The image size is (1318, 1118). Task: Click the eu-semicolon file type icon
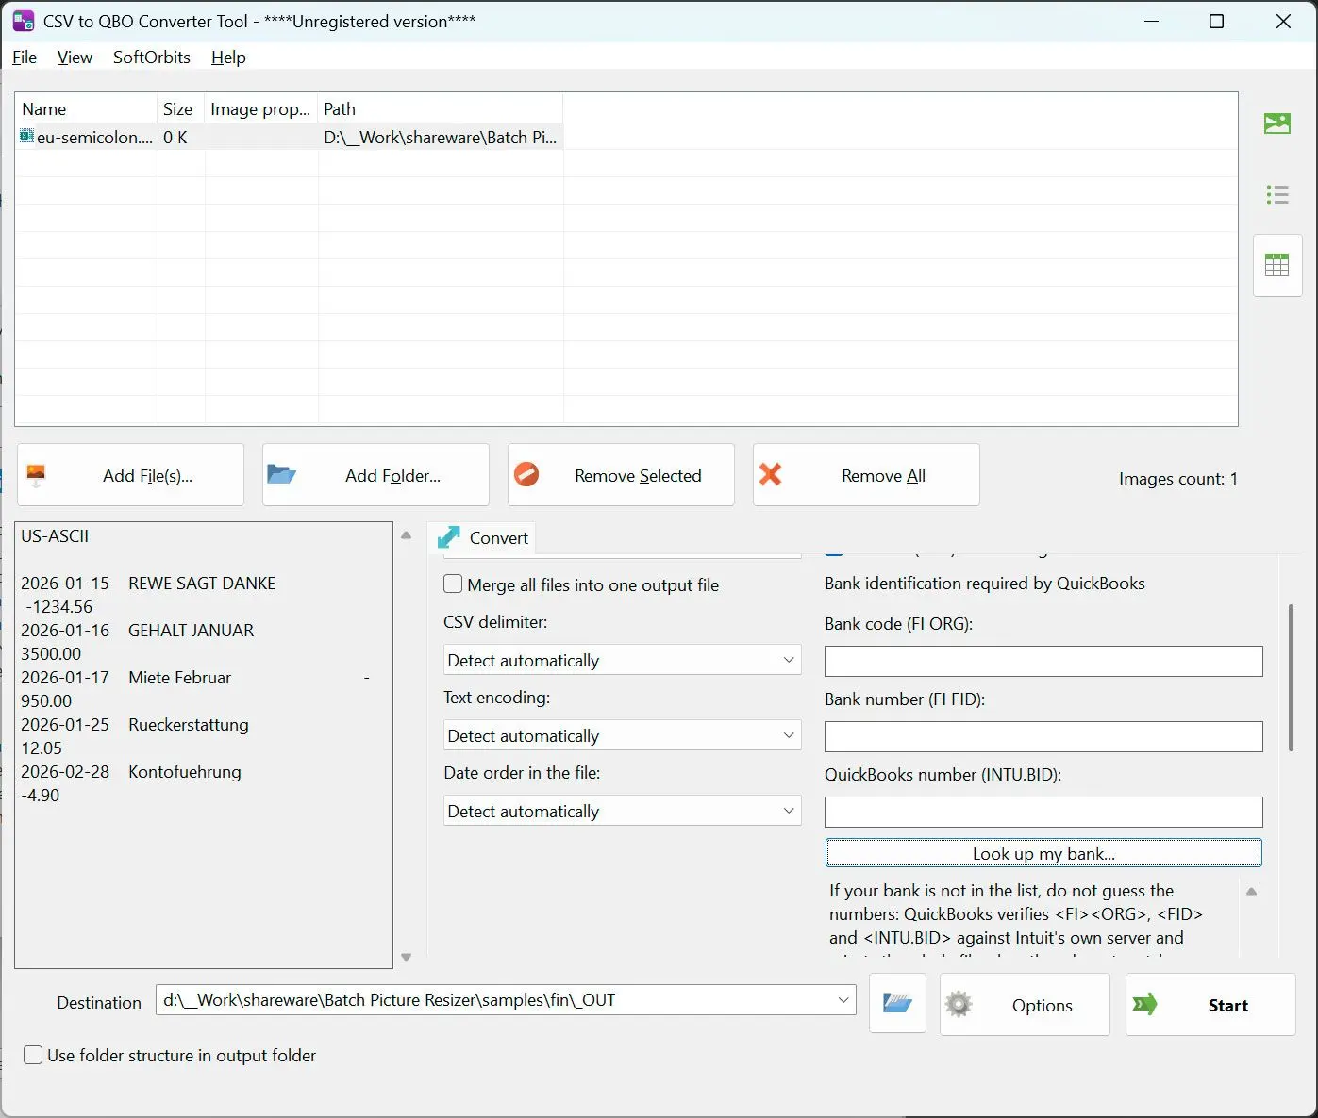tap(26, 137)
